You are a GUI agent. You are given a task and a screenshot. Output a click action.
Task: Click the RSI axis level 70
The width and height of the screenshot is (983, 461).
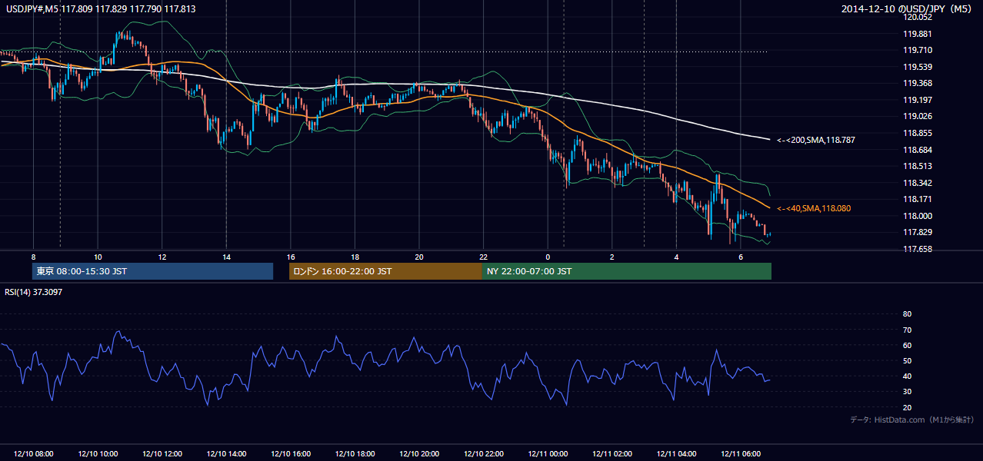907,330
